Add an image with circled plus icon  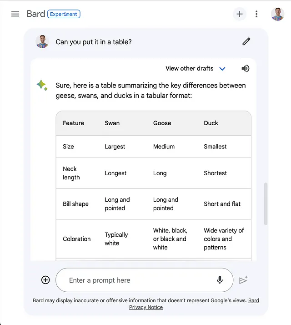click(45, 280)
